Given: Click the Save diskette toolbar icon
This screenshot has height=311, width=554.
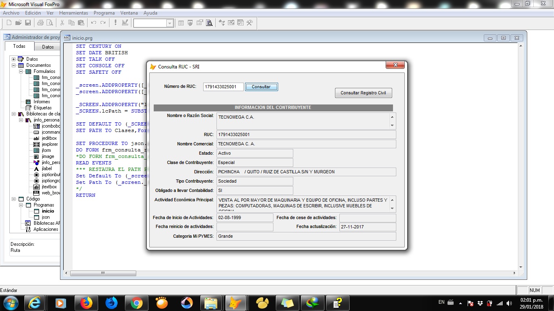Looking at the screenshot, I should coord(28,23).
